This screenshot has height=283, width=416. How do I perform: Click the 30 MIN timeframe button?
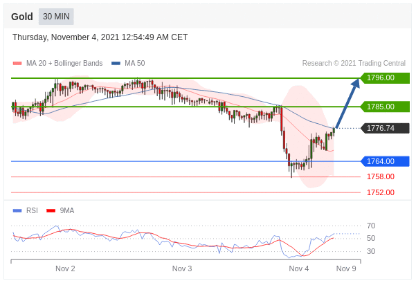tap(56, 17)
